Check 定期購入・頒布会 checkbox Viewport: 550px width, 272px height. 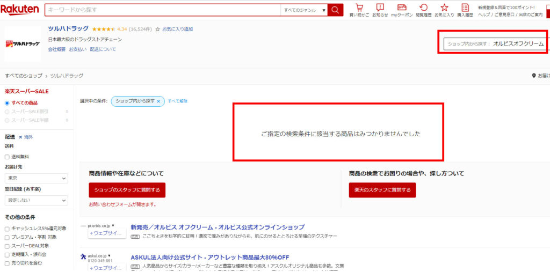pos(7,255)
